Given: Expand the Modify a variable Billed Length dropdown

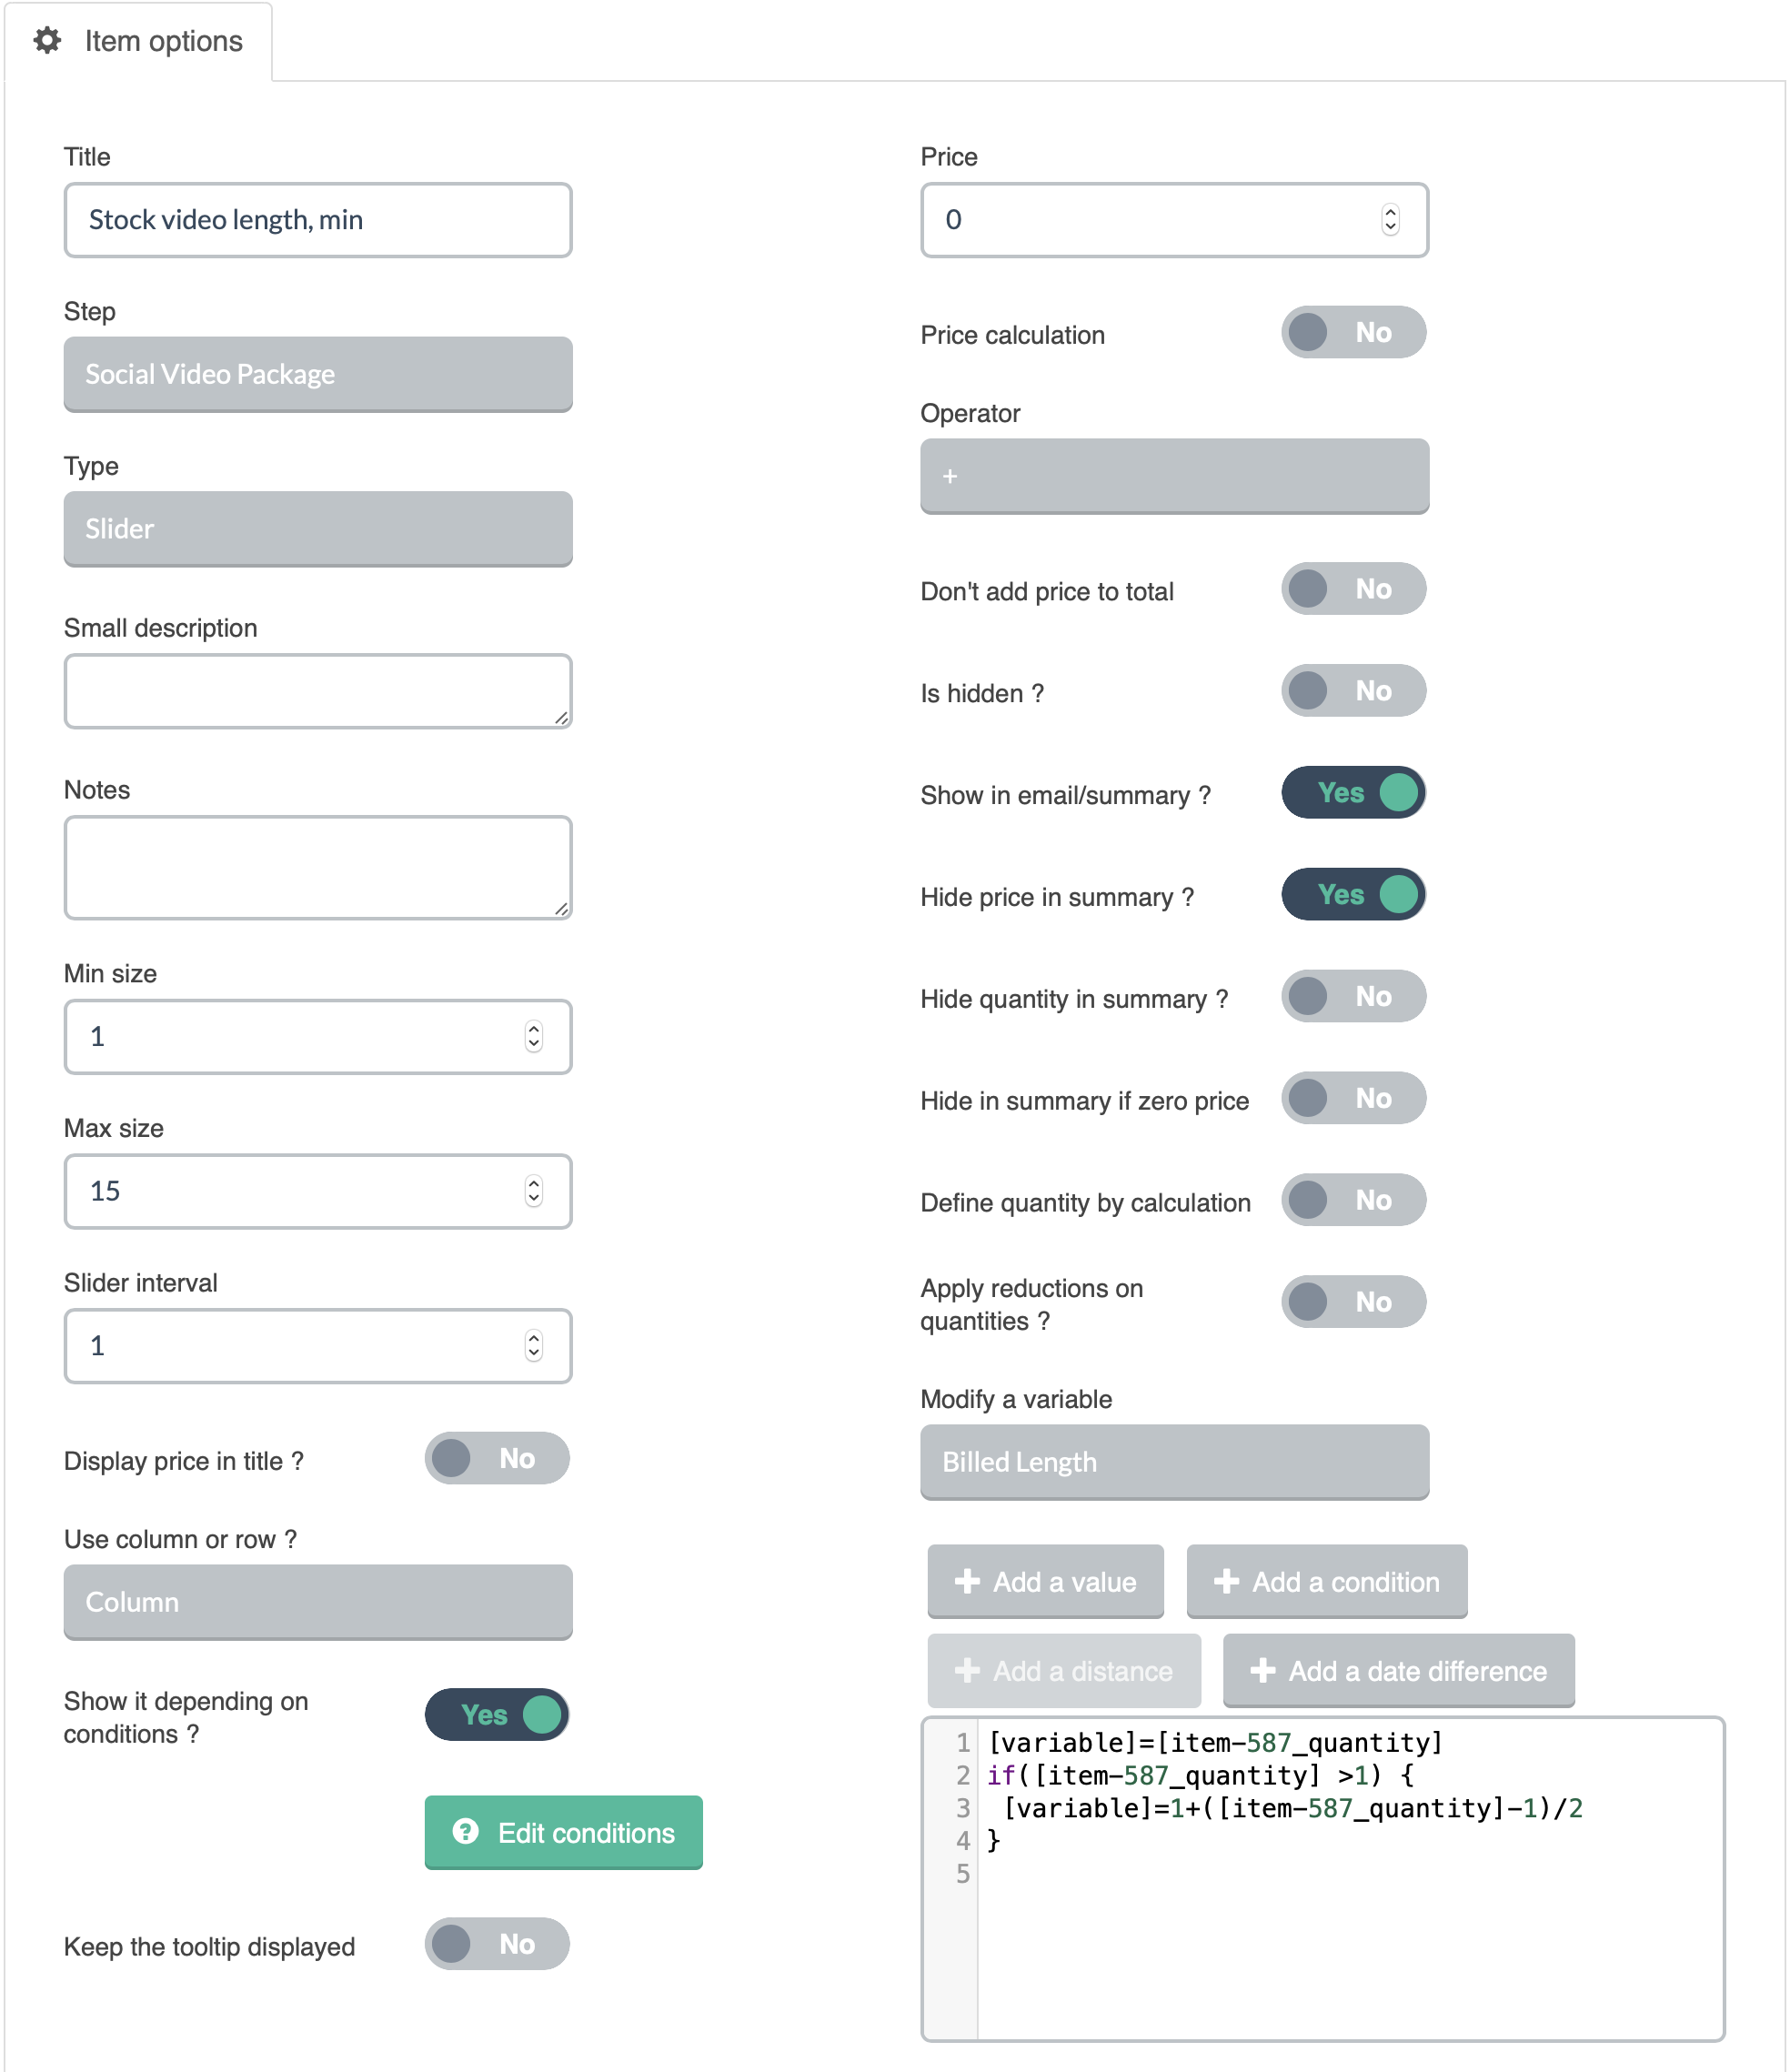Looking at the screenshot, I should (x=1174, y=1462).
